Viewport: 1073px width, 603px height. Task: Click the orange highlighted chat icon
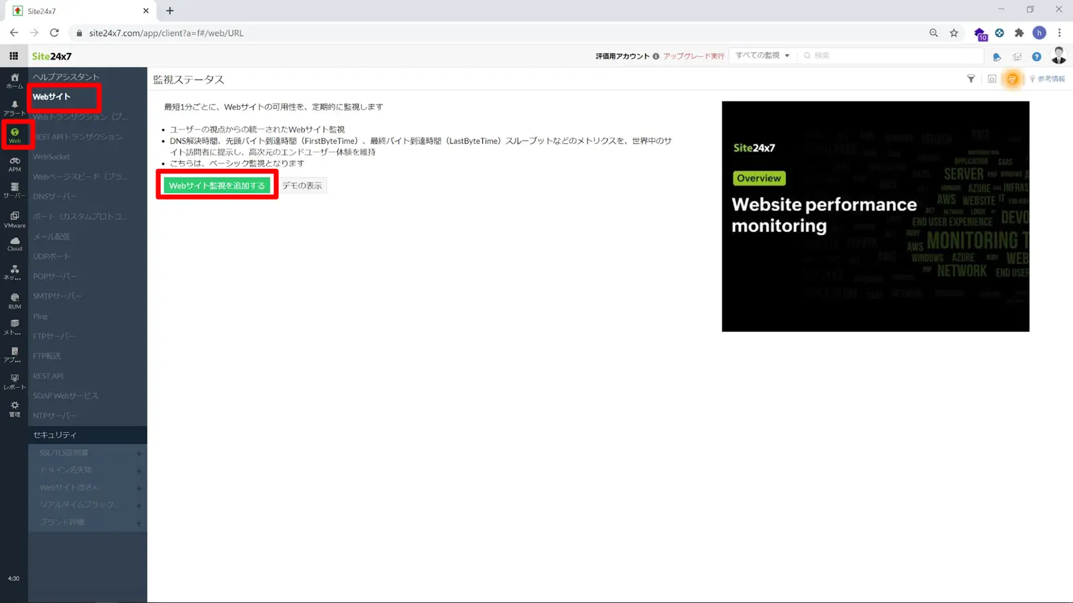click(x=1012, y=79)
